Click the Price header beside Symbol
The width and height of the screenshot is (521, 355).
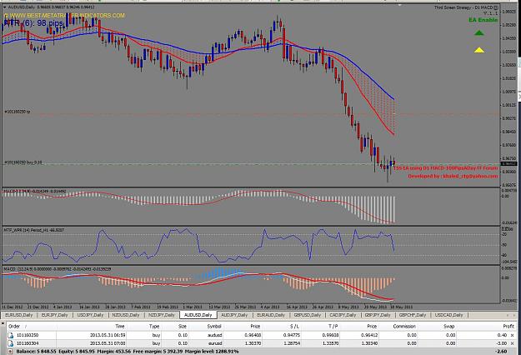(255, 327)
